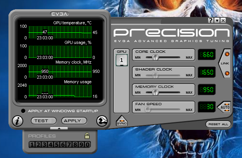This screenshot has height=158, width=242.
Task: Open the information dialog icon
Action: [x=18, y=121]
